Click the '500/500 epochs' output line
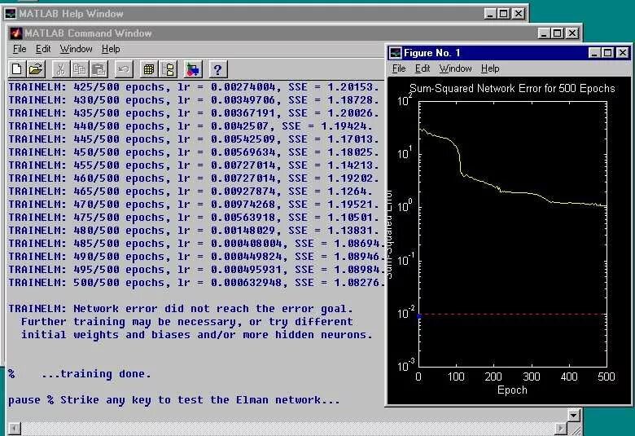 (196, 283)
